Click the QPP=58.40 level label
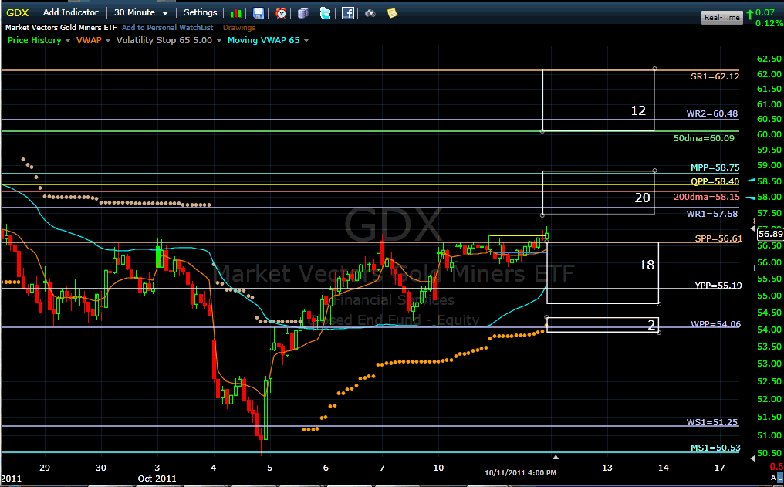The width and height of the screenshot is (784, 487). click(715, 181)
